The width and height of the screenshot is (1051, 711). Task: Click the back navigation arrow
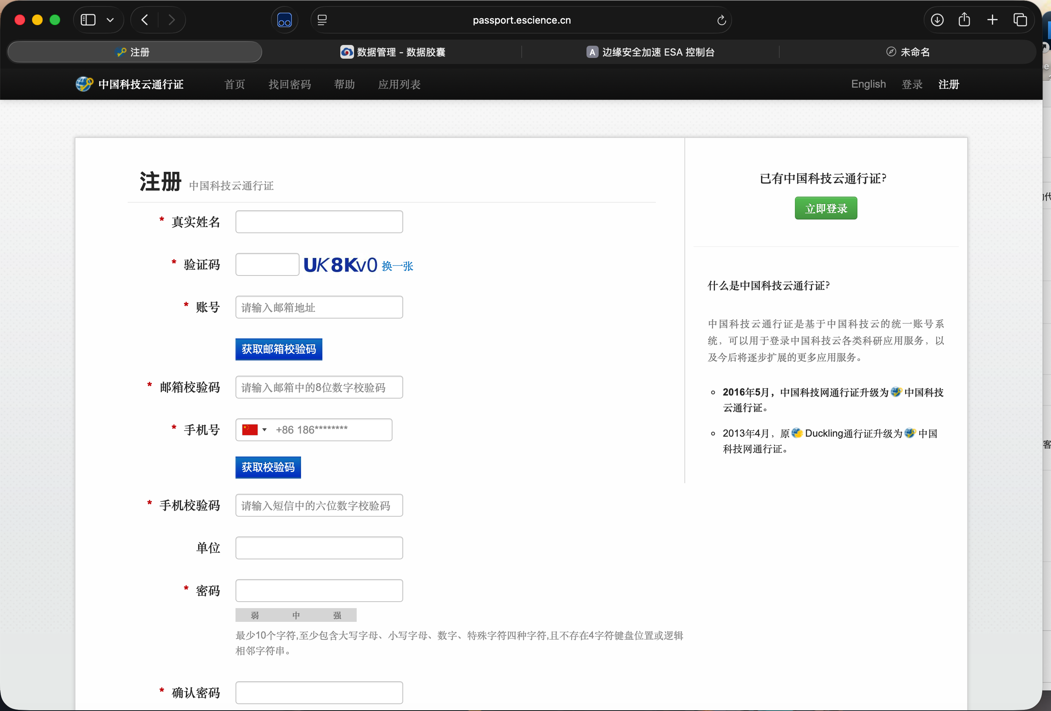[145, 20]
